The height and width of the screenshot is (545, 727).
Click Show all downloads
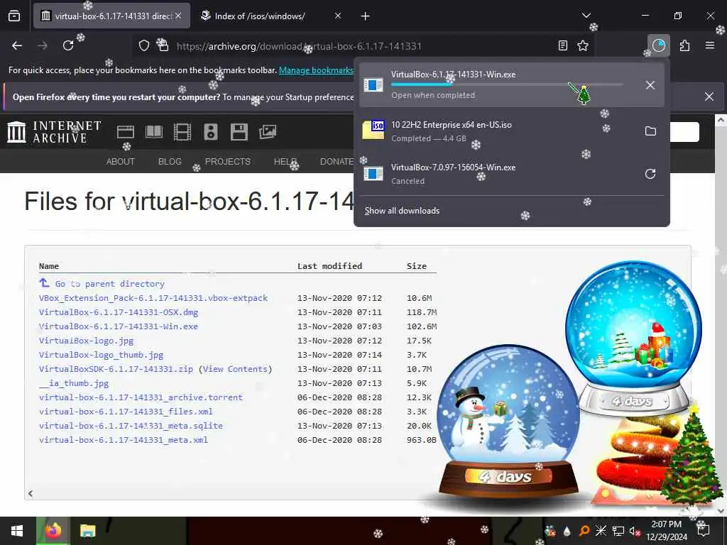[402, 211]
